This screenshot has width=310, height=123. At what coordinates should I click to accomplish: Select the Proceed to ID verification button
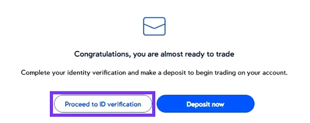point(103,104)
